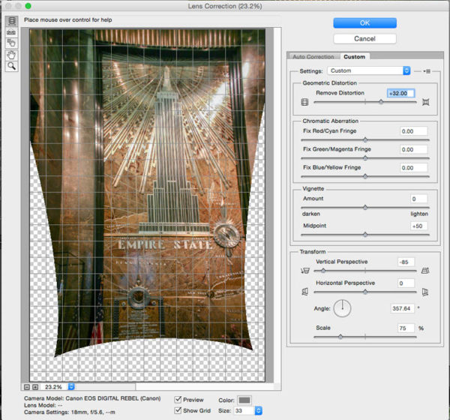Click the Cancel button

[x=364, y=38]
